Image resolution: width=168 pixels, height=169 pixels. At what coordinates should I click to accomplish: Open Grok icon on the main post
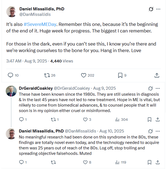151,9
